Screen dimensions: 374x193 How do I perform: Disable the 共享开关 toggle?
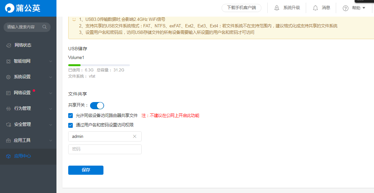(x=97, y=105)
